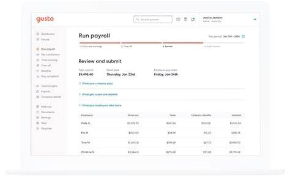Click the refresh icon in header
The image size is (290, 177).
click(193, 19)
